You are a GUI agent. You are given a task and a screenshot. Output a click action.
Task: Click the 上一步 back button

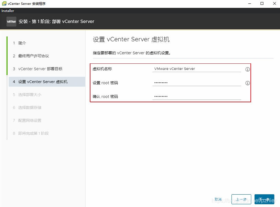241,199
